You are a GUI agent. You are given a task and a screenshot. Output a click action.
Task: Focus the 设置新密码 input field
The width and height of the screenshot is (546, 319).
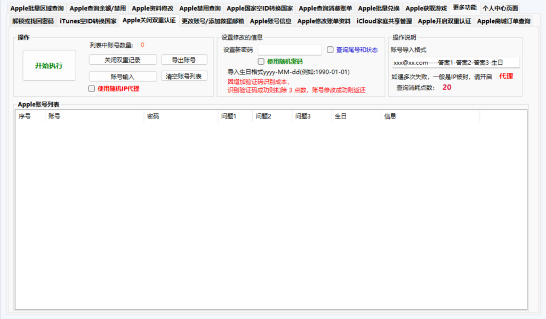tap(290, 49)
